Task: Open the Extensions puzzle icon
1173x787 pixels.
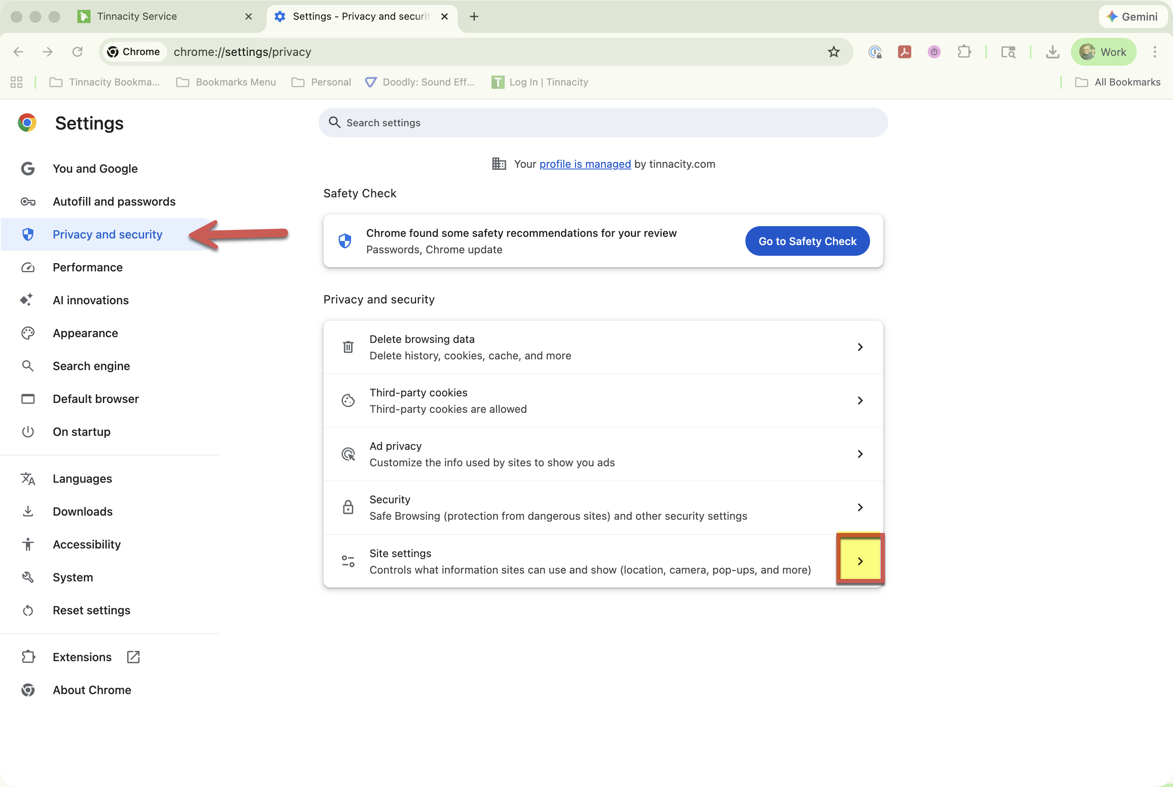Action: point(964,52)
